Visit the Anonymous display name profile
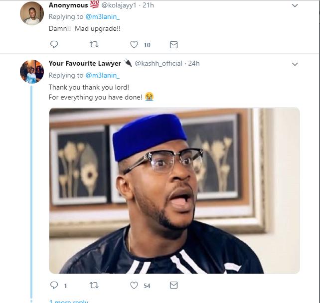 68,5
